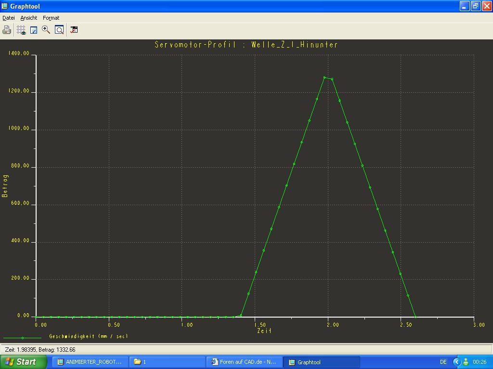Close the Graphtool window
This screenshot has width=493, height=369.
(x=487, y=6)
